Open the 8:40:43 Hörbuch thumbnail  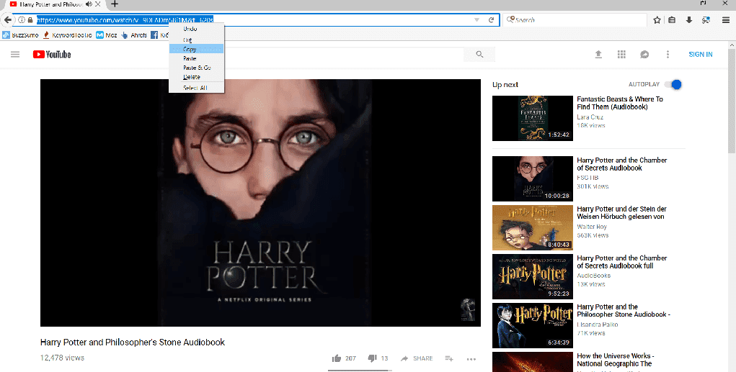coord(532,227)
